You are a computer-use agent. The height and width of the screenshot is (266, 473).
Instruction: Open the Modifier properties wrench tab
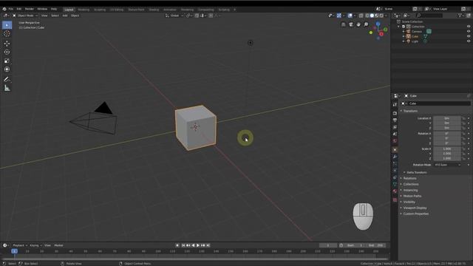pyautogui.click(x=395, y=157)
